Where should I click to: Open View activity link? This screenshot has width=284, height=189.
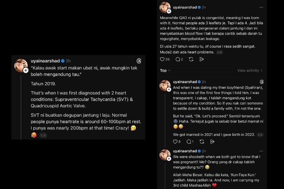250,71
